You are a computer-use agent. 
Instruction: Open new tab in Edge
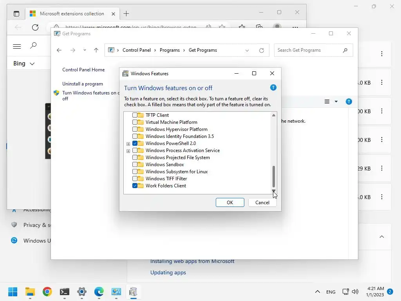pyautogui.click(x=126, y=14)
